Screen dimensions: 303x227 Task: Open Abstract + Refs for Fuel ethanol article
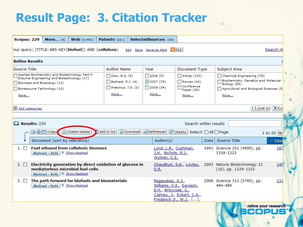[45, 153]
